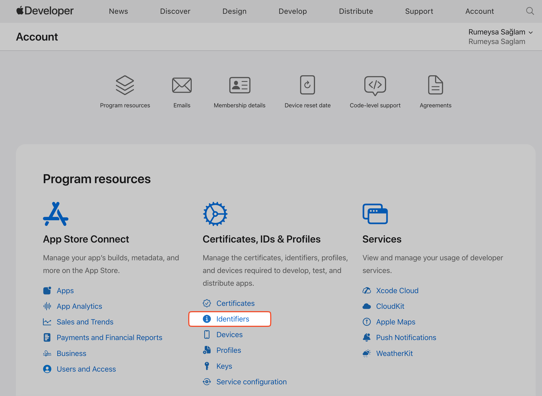This screenshot has height=396, width=542.
Task: Click the App Store Connect logo icon
Action: (56, 214)
